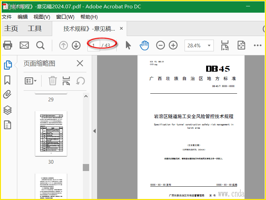The image size is (266, 200).
Task: Open the 编辑 menu
Action: [23, 17]
